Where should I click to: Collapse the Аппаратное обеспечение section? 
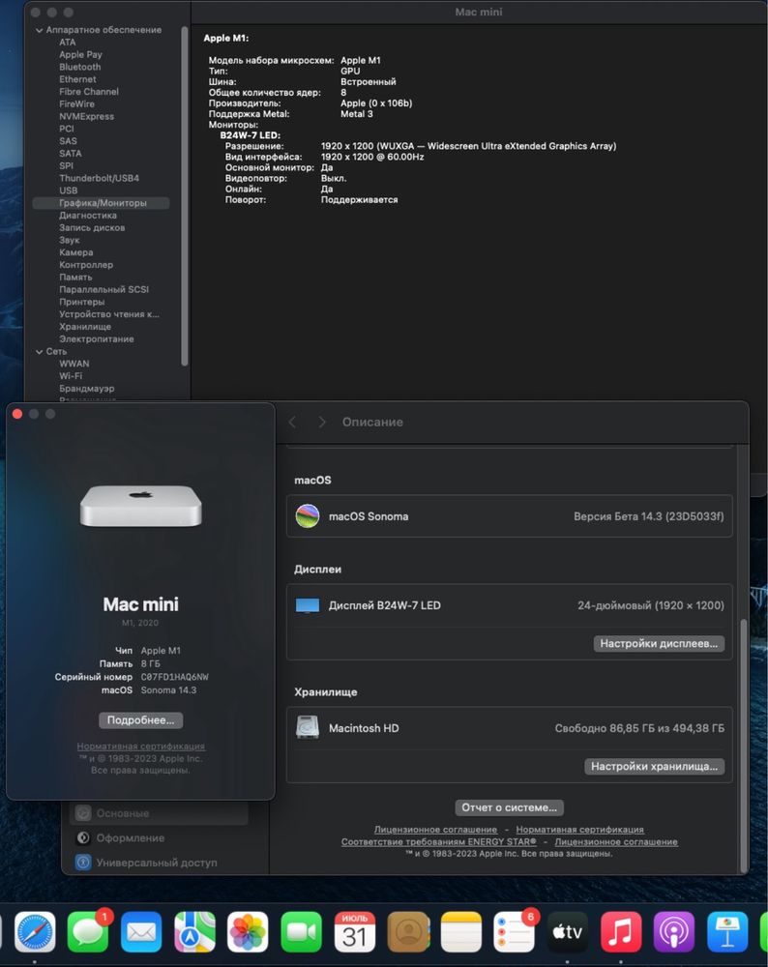tap(40, 30)
